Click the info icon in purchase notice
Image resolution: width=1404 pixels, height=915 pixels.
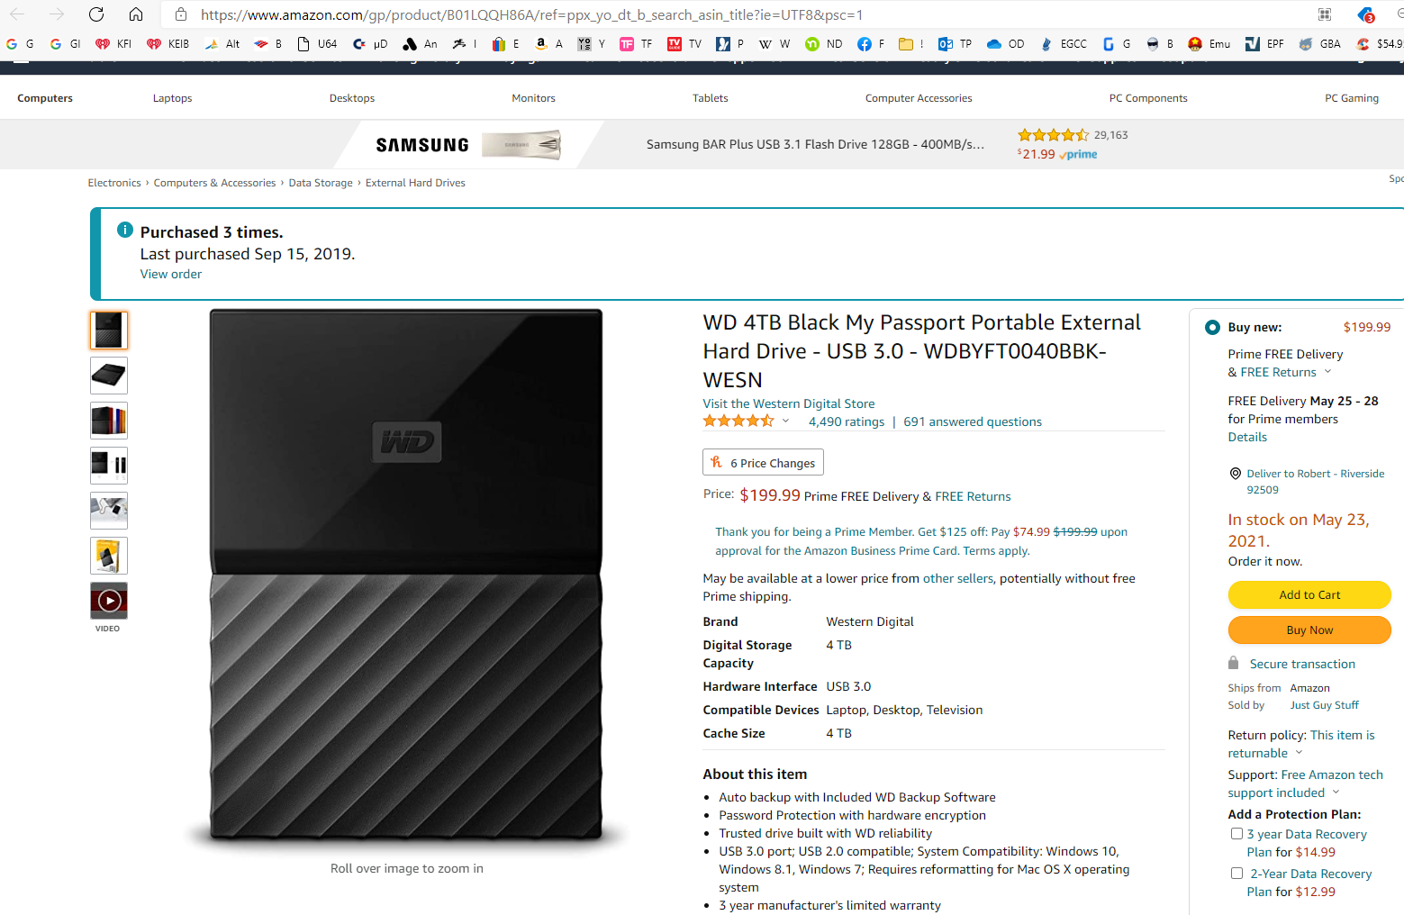(125, 230)
